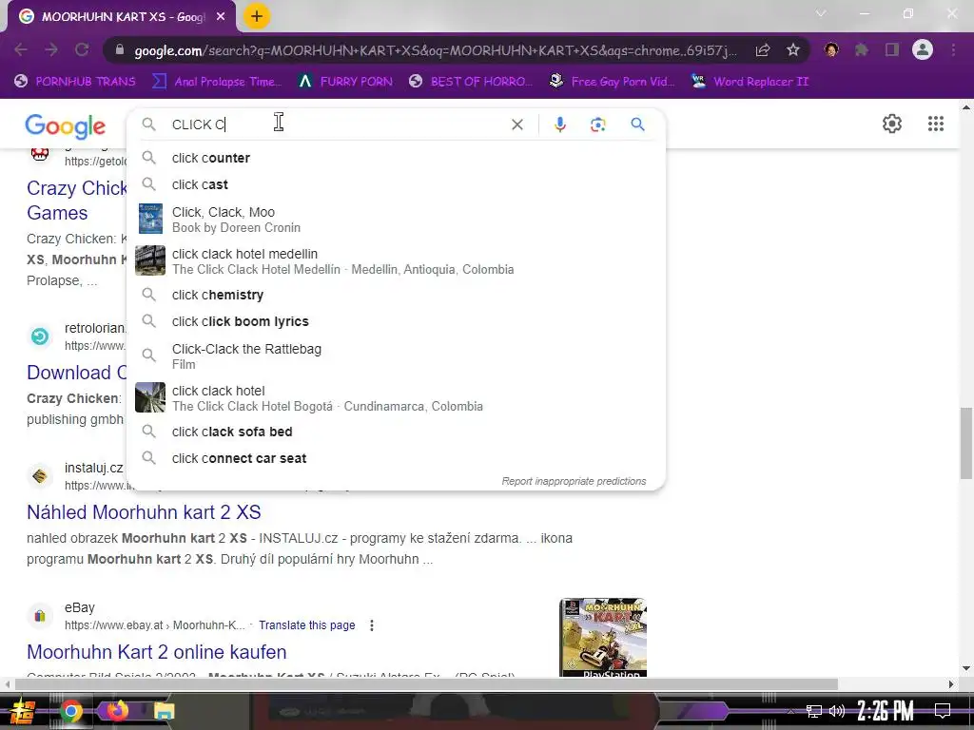The image size is (974, 730).
Task: Pick the 'click chemistry' suggestion
Action: 396,295
